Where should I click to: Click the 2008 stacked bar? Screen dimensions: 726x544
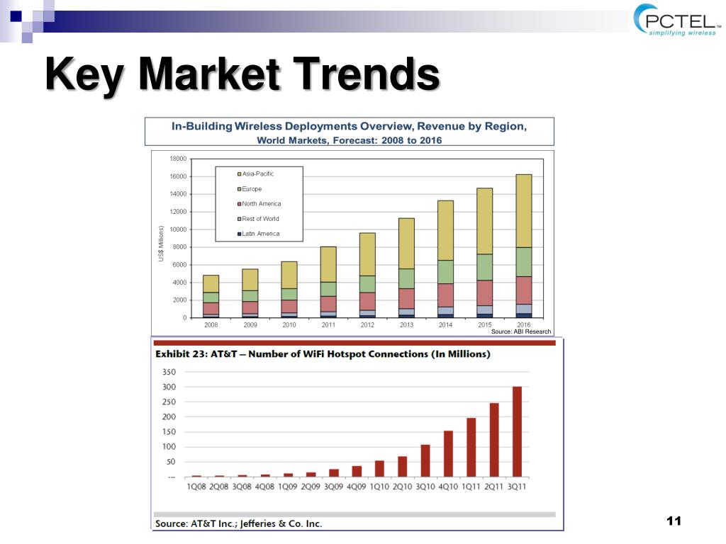point(211,297)
